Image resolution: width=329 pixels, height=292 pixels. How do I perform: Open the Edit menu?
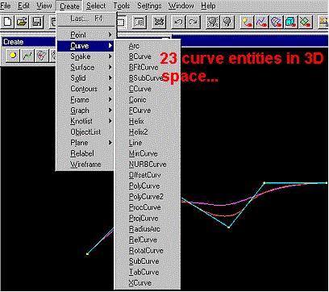(x=23, y=6)
